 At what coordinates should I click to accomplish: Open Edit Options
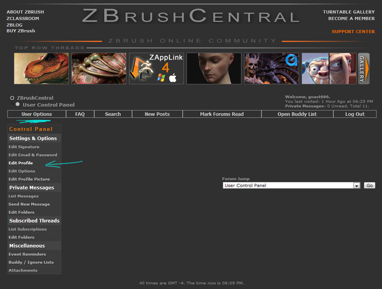click(22, 171)
